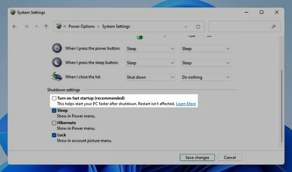292x172 pixels.
Task: Uncheck the Sleep checkbox
Action: click(54, 111)
